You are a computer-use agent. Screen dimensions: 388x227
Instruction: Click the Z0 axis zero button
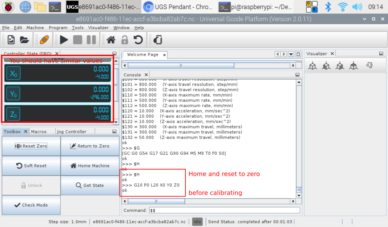click(x=13, y=114)
